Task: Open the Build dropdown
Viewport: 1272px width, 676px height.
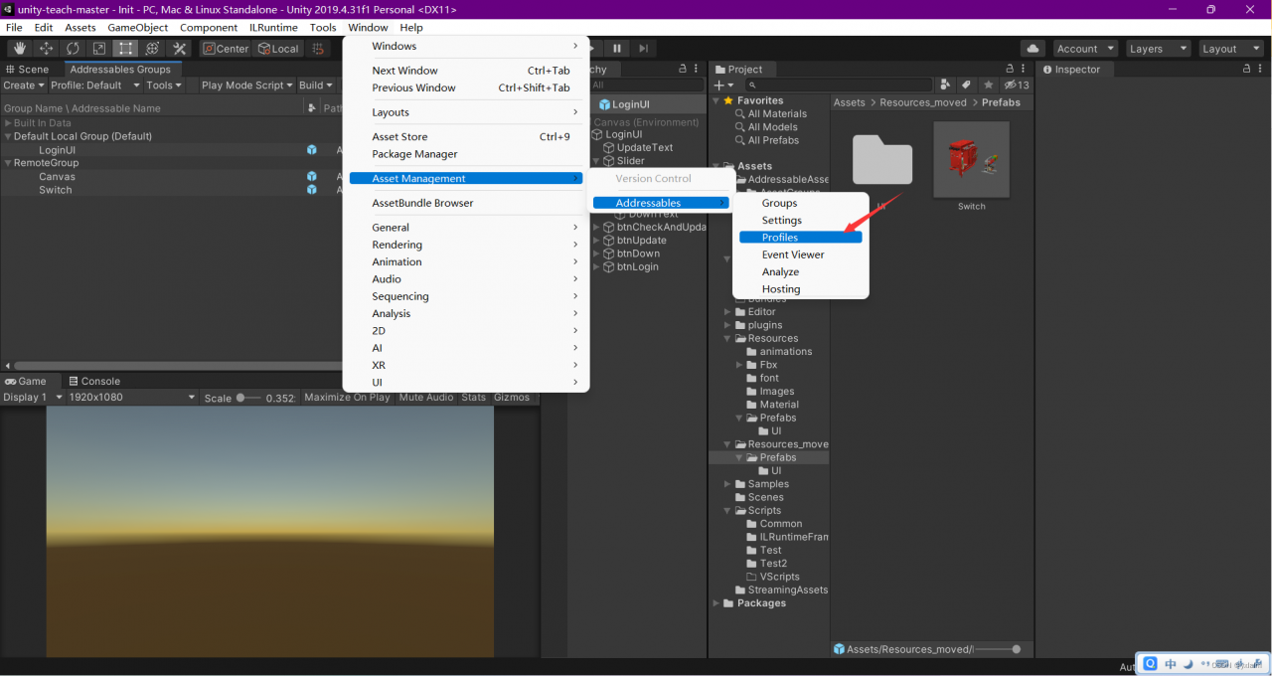Action: coord(315,85)
